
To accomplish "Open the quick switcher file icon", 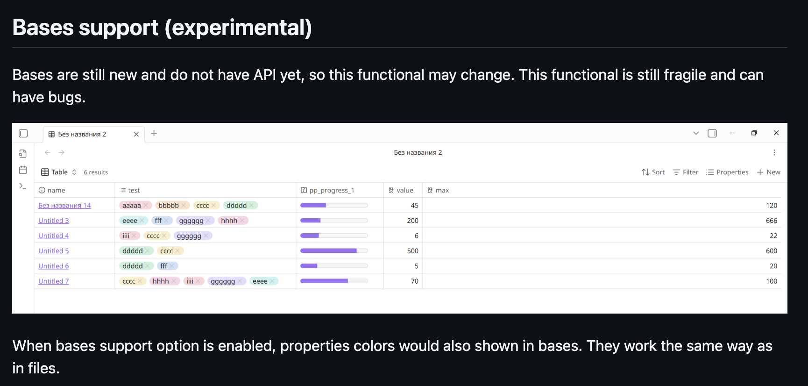I will pos(23,154).
